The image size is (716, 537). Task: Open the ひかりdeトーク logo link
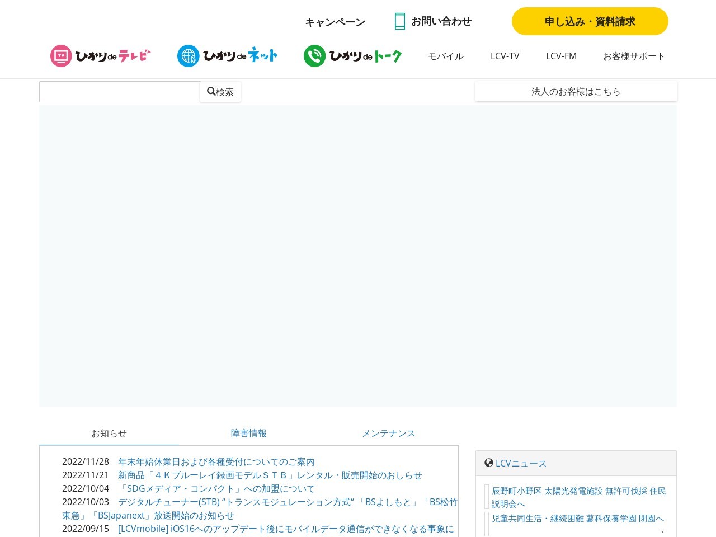click(x=353, y=56)
